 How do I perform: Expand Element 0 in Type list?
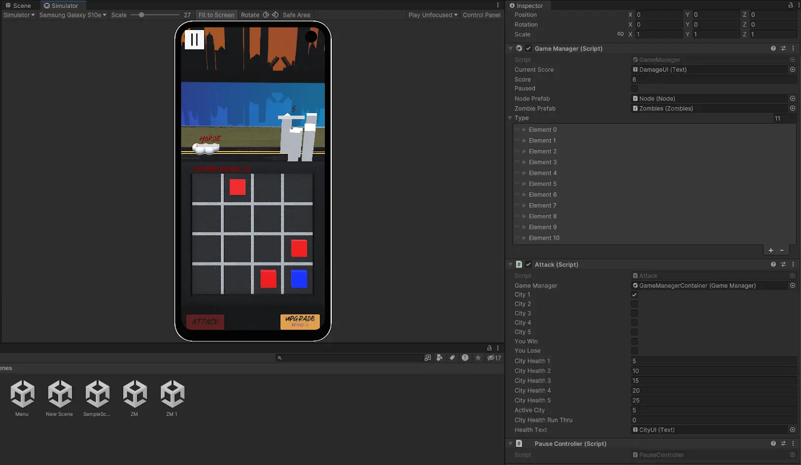tap(524, 129)
